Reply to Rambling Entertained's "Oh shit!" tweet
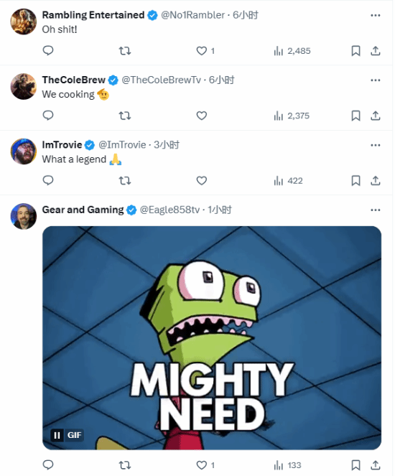The height and width of the screenshot is (476, 395). pos(48,50)
